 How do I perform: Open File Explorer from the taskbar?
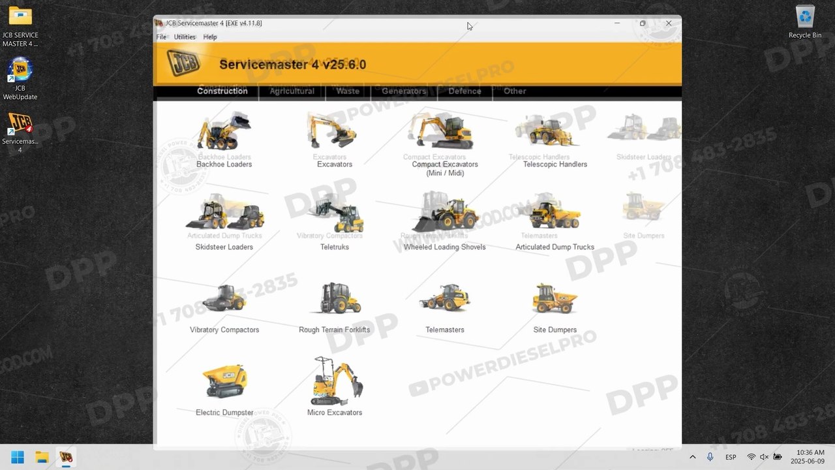tap(42, 457)
